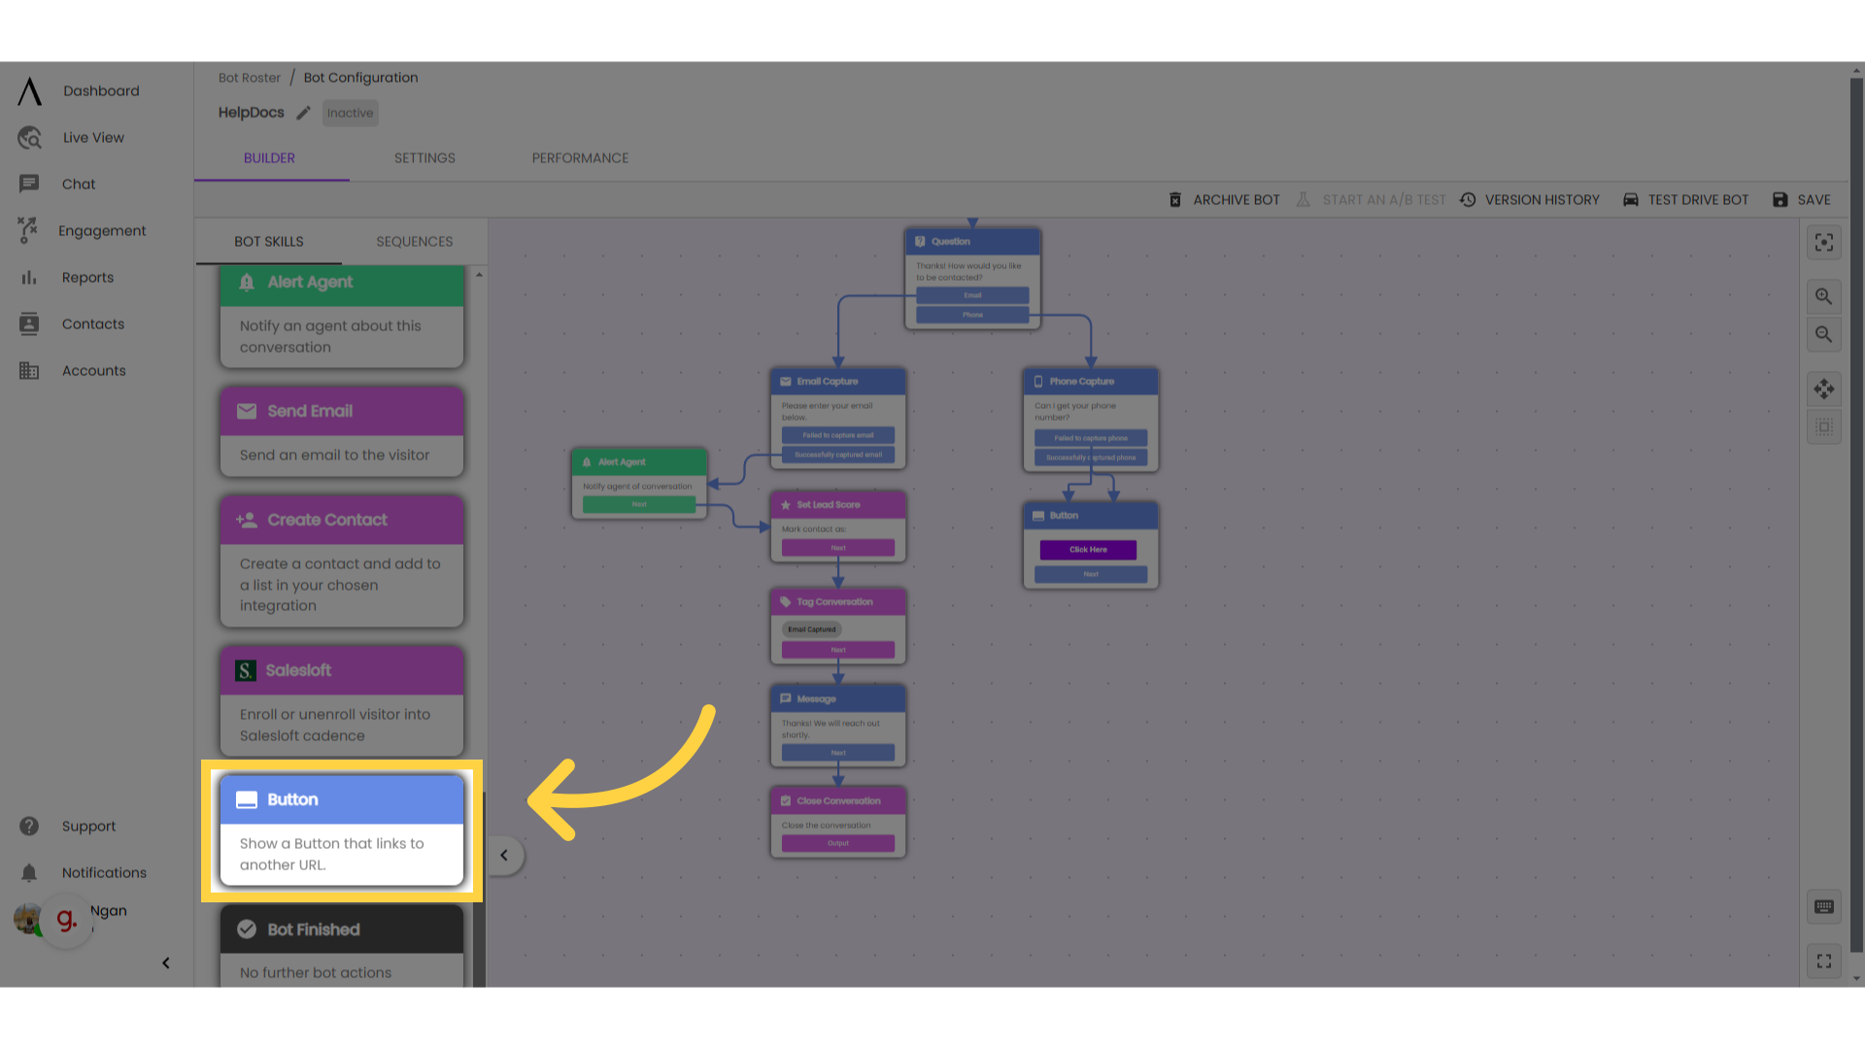The width and height of the screenshot is (1865, 1049).
Task: Click the Alert Agent skill icon
Action: [x=246, y=282]
